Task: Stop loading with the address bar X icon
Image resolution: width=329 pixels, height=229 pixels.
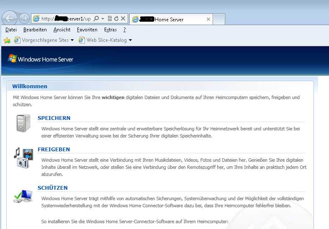Action: [x=123, y=19]
